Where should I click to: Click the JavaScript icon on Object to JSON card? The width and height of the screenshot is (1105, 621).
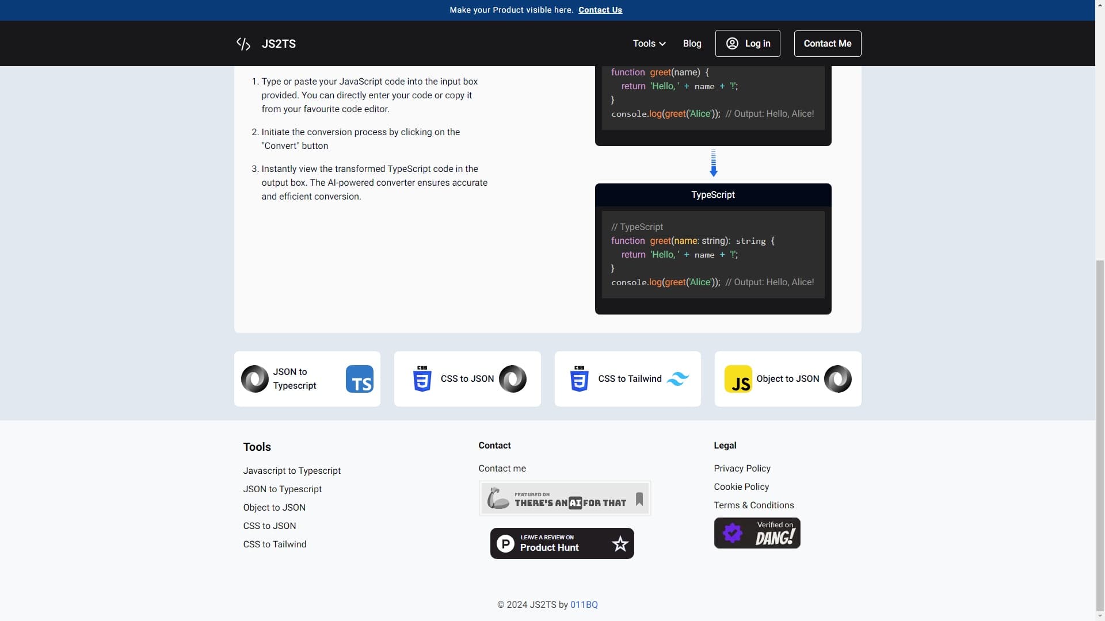pyautogui.click(x=739, y=378)
